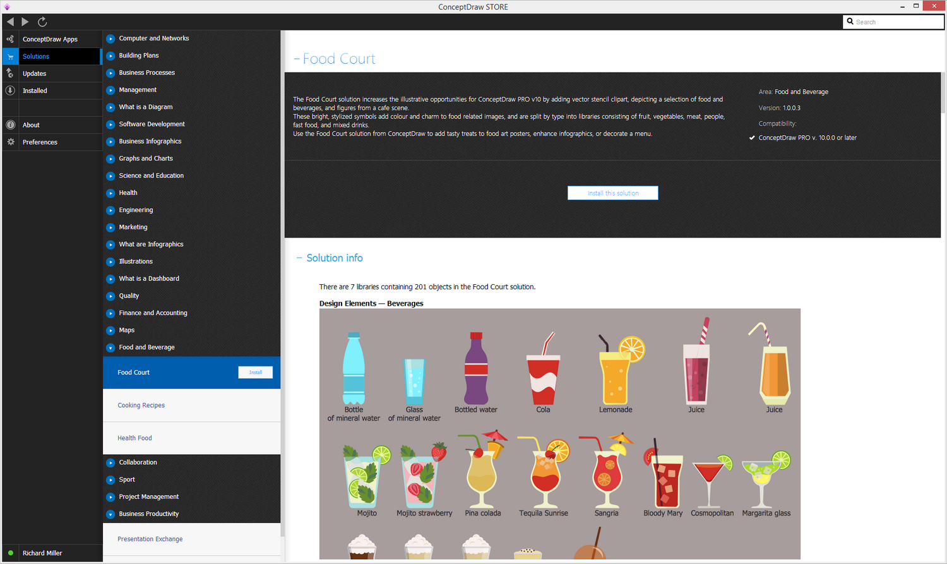Expand the Finance and Accounting category
Image resolution: width=947 pixels, height=564 pixels.
point(110,313)
